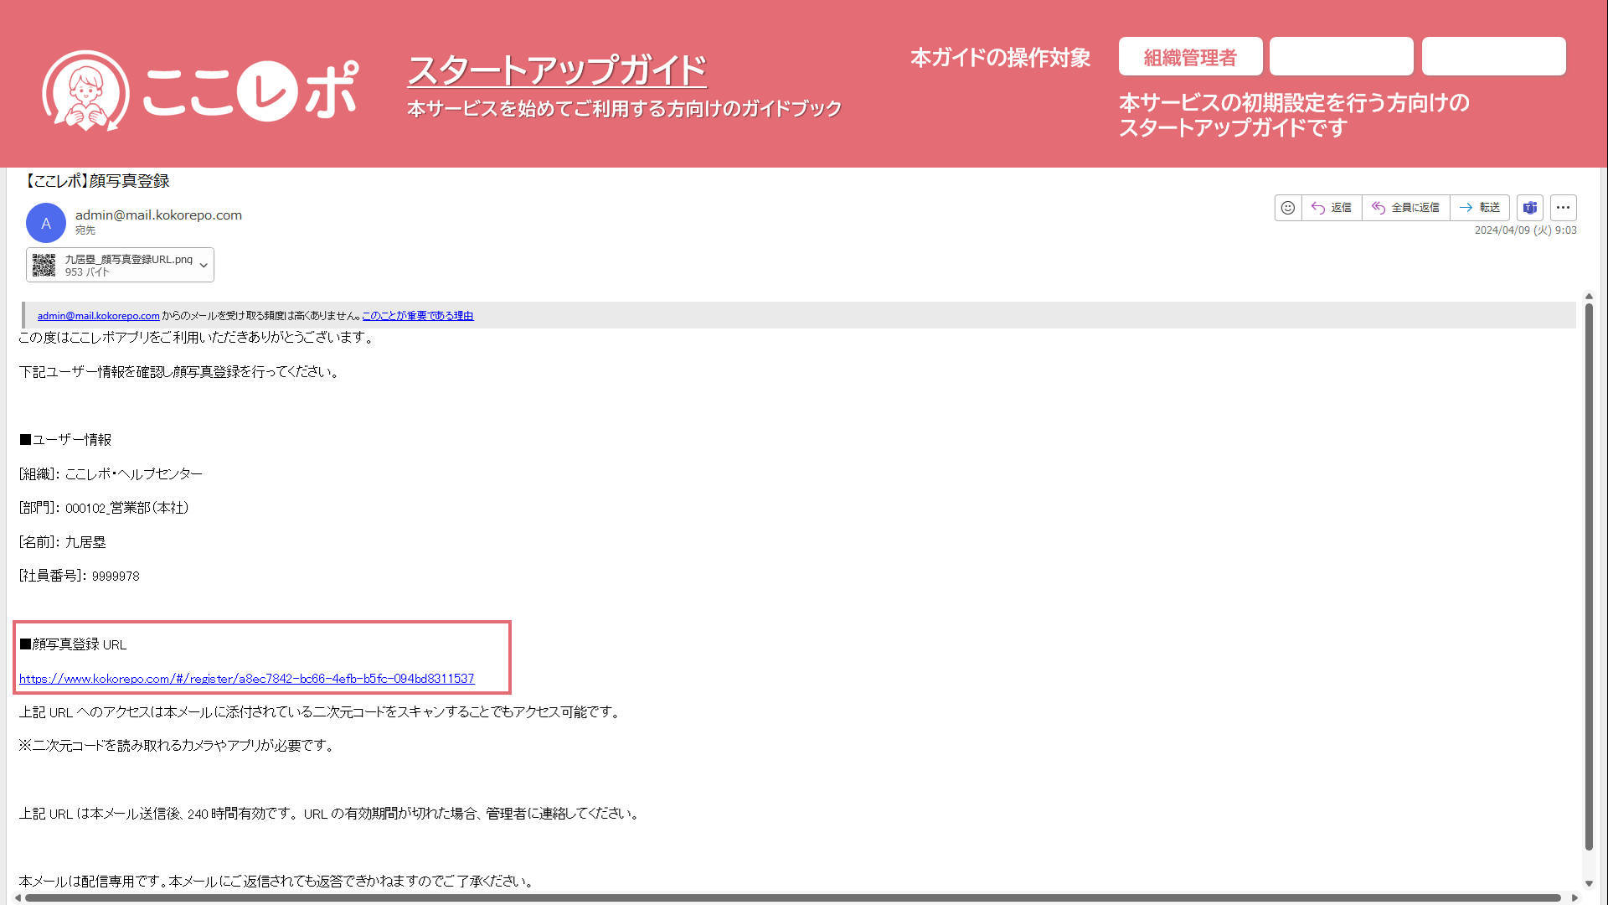
Task: Open the 九居塁_顔写真登録URL.png attachment
Action: pos(129,260)
